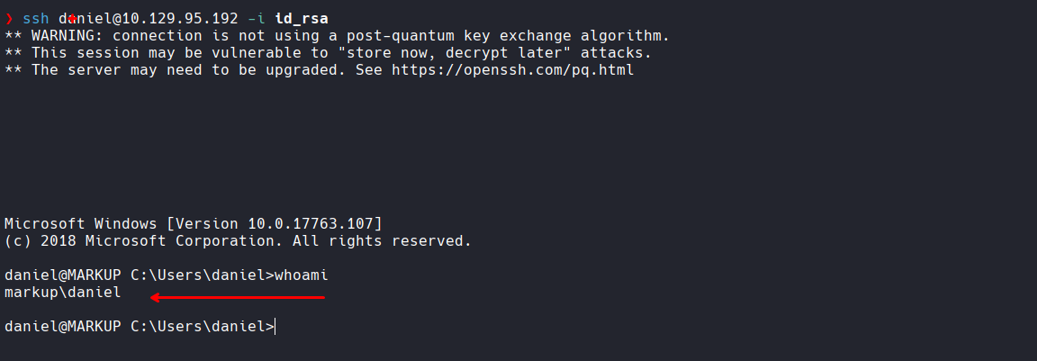Place cursor at the active command prompt
Screen dimensions: 1037x361
click(275, 327)
